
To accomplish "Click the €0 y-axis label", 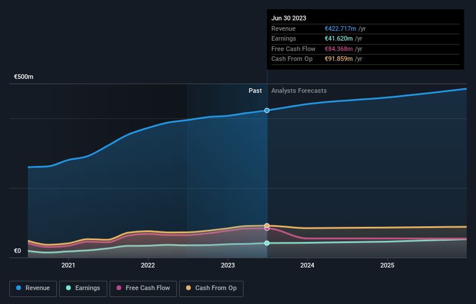I will [17, 251].
